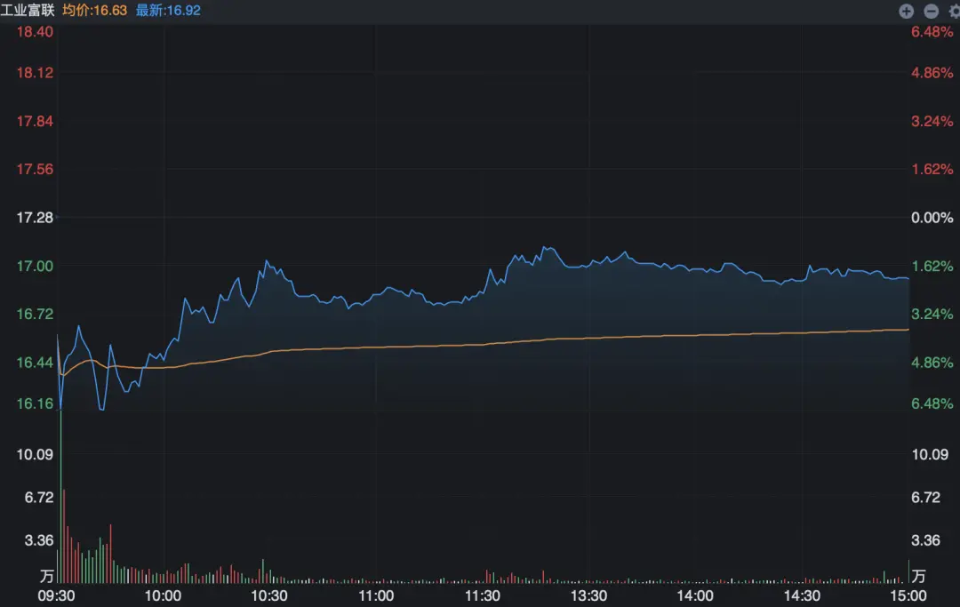Open chart settings gear icon
The width and height of the screenshot is (960, 607).
[x=954, y=12]
